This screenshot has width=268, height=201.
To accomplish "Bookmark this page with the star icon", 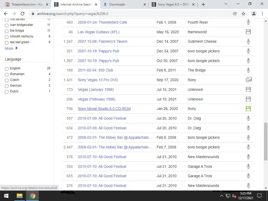I will pyautogui.click(x=243, y=14).
